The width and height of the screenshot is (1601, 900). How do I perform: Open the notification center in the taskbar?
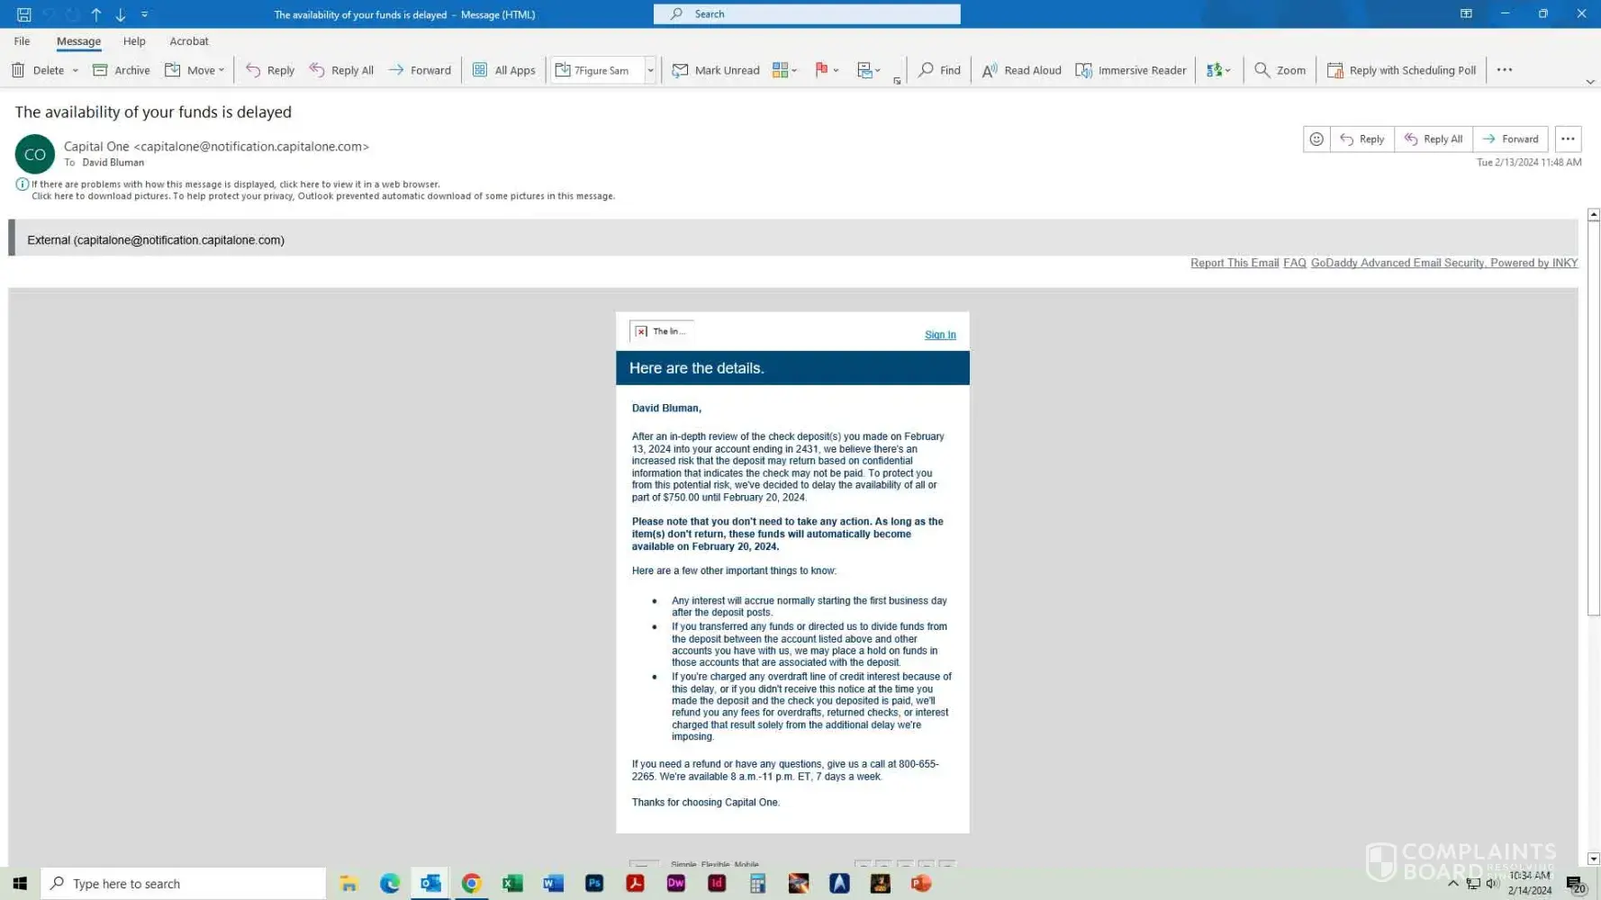click(1576, 884)
